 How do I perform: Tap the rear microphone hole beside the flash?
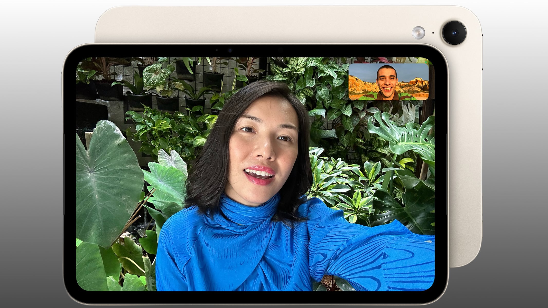click(x=433, y=33)
